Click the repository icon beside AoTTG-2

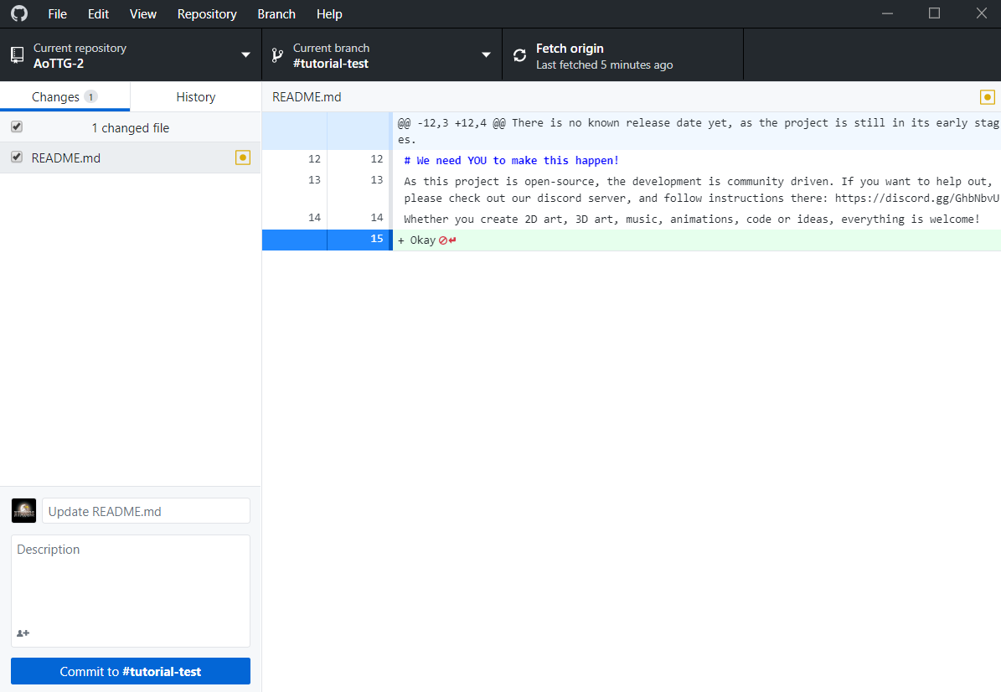point(18,55)
